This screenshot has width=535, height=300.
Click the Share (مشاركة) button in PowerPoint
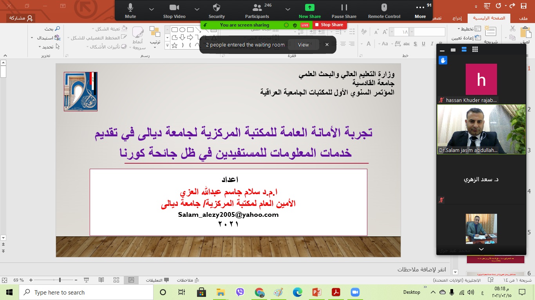[x=21, y=18]
